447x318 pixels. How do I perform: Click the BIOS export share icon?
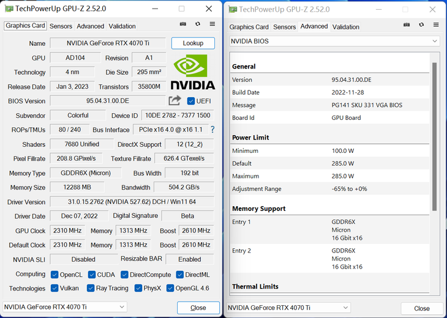175,100
